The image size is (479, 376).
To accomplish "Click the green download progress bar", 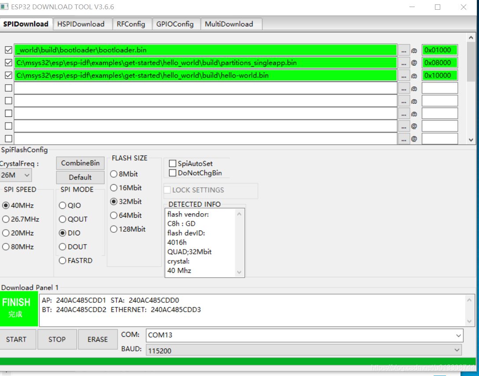I will click(x=238, y=361).
